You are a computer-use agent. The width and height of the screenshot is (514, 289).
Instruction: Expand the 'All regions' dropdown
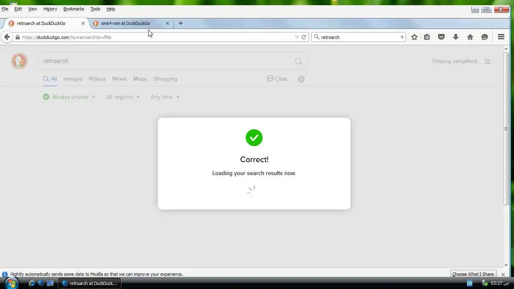coord(123,97)
